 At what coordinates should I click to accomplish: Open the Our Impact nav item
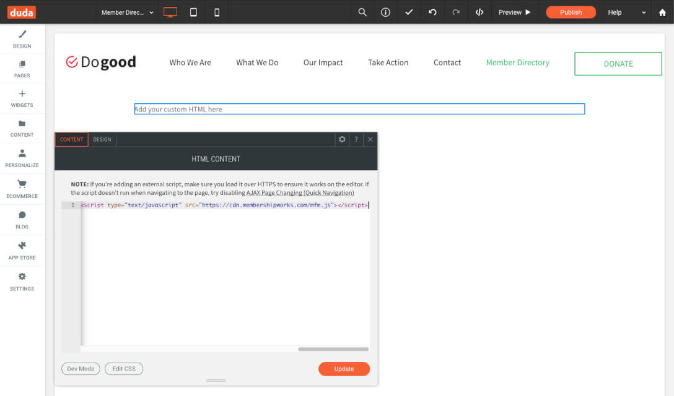[323, 62]
